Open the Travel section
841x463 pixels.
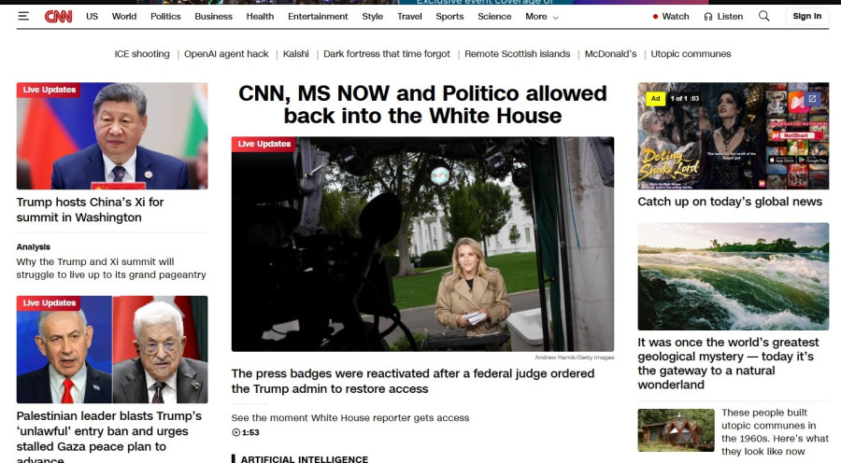click(409, 17)
